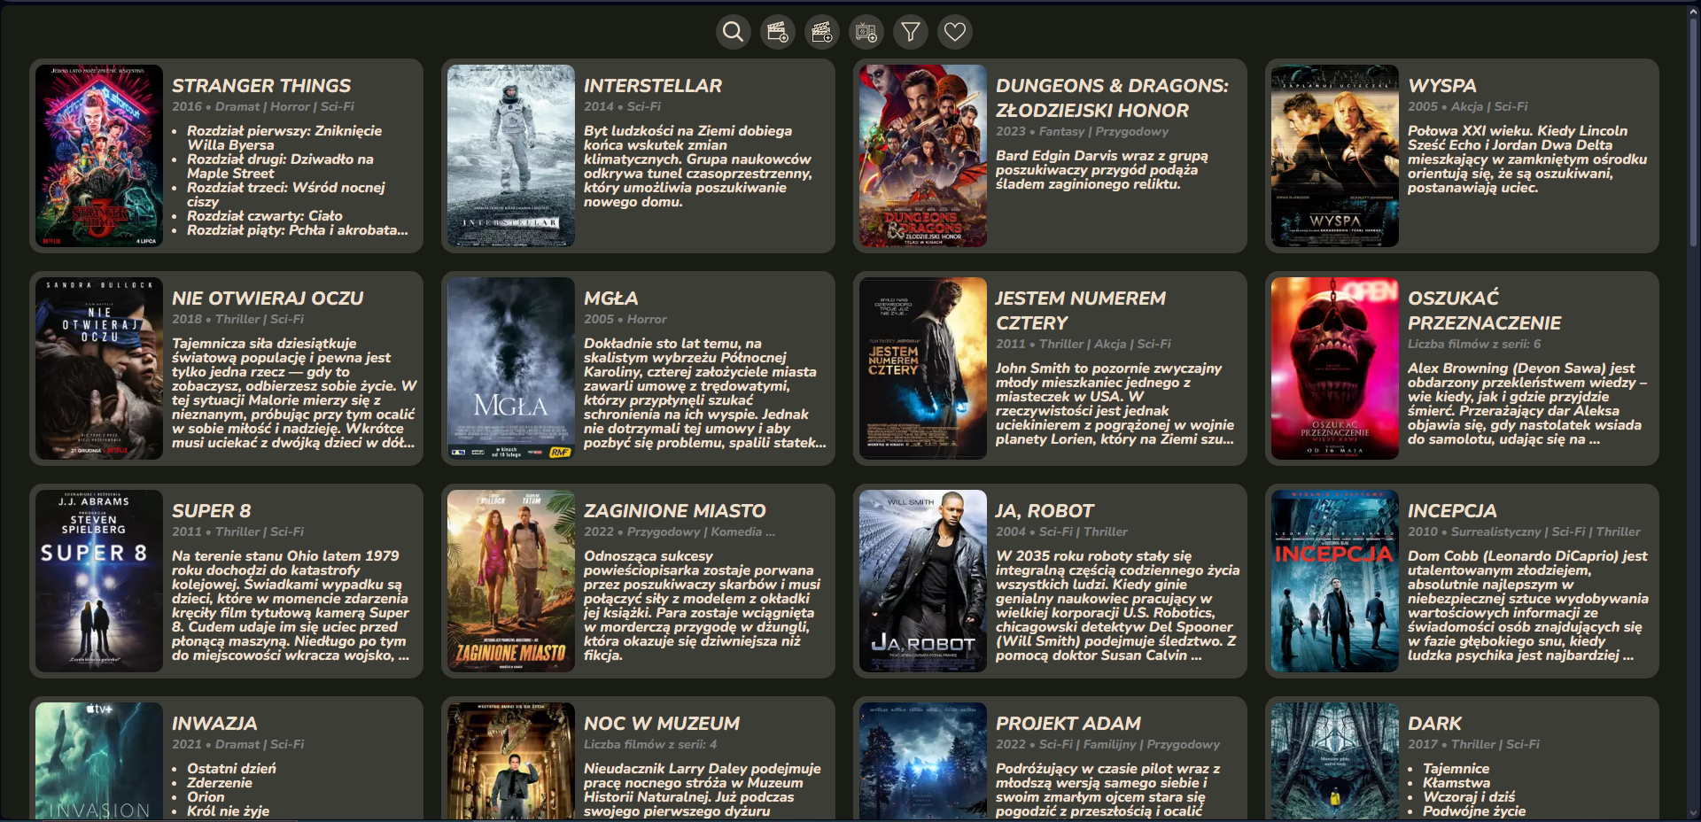The width and height of the screenshot is (1701, 822).
Task: Click the Mgła description text
Action: [705, 393]
